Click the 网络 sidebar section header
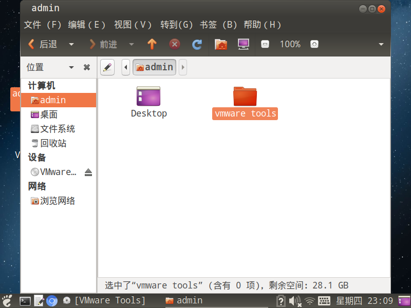The height and width of the screenshot is (308, 411). pyautogui.click(x=37, y=186)
